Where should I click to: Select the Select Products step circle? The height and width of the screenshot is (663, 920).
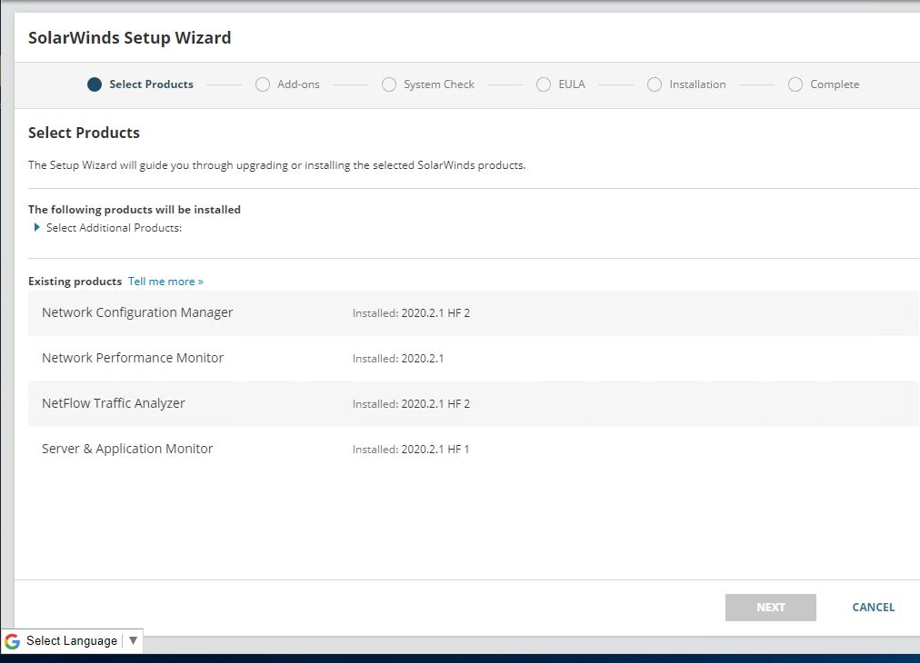click(x=95, y=84)
